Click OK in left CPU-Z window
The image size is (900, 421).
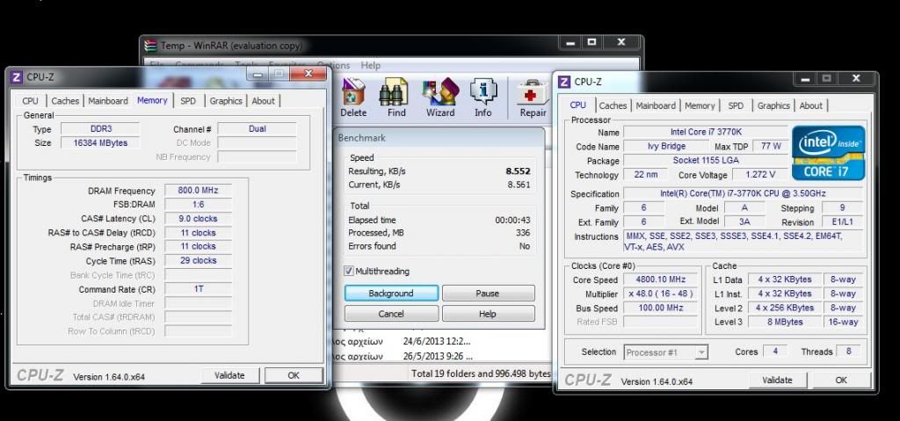pyautogui.click(x=294, y=375)
